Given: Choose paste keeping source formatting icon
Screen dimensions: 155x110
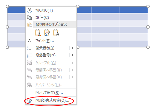Looking at the screenshot, I should (47, 32).
